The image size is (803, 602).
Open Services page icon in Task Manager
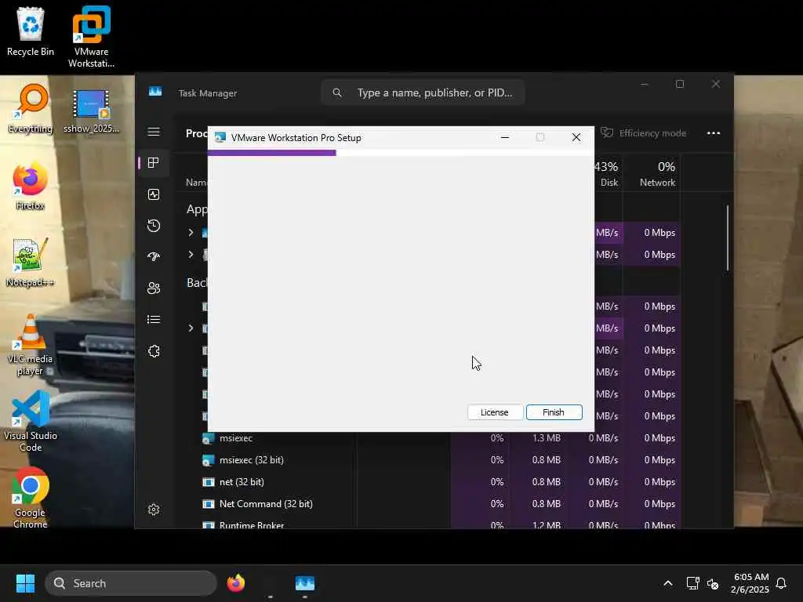tap(154, 351)
